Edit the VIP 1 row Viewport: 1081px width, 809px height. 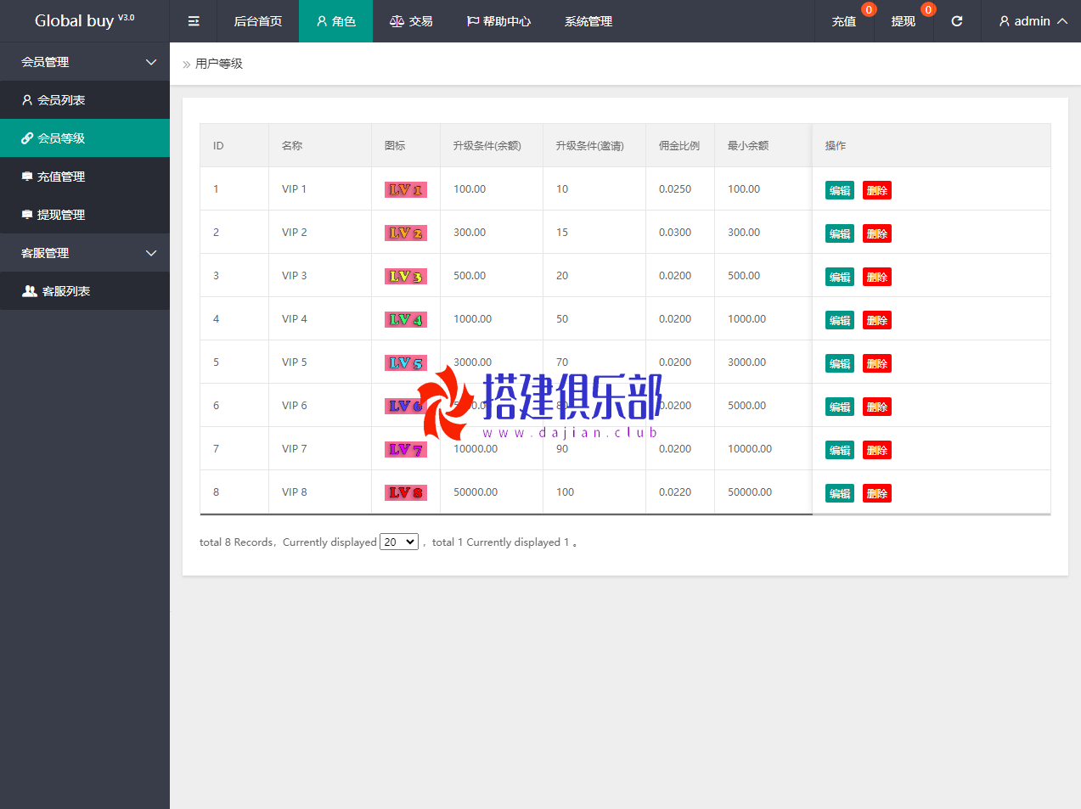click(x=840, y=190)
